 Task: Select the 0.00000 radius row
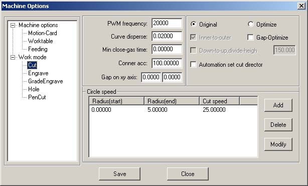coord(173,110)
